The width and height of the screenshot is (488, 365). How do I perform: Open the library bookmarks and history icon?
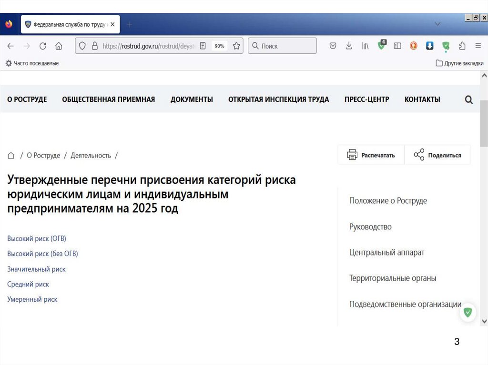365,46
